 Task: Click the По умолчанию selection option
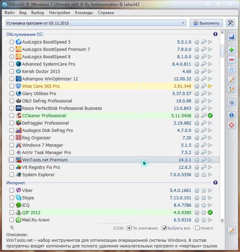pyautogui.click(x=142, y=228)
